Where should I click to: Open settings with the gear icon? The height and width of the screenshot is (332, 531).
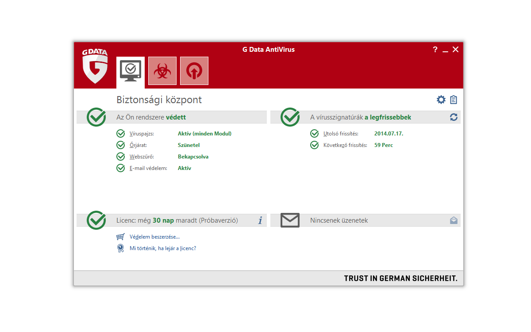click(x=441, y=100)
